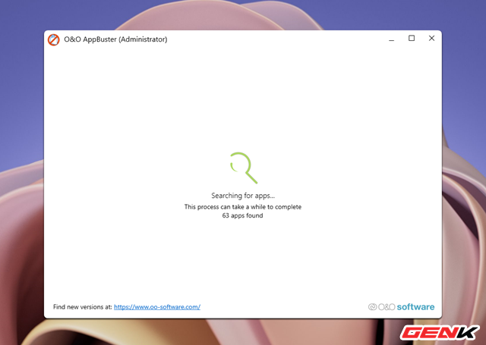Click the O&O software logo

(401, 307)
